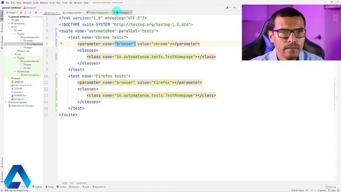Collapse the main folder
The height and width of the screenshot is (192, 341).
(x=12, y=30)
